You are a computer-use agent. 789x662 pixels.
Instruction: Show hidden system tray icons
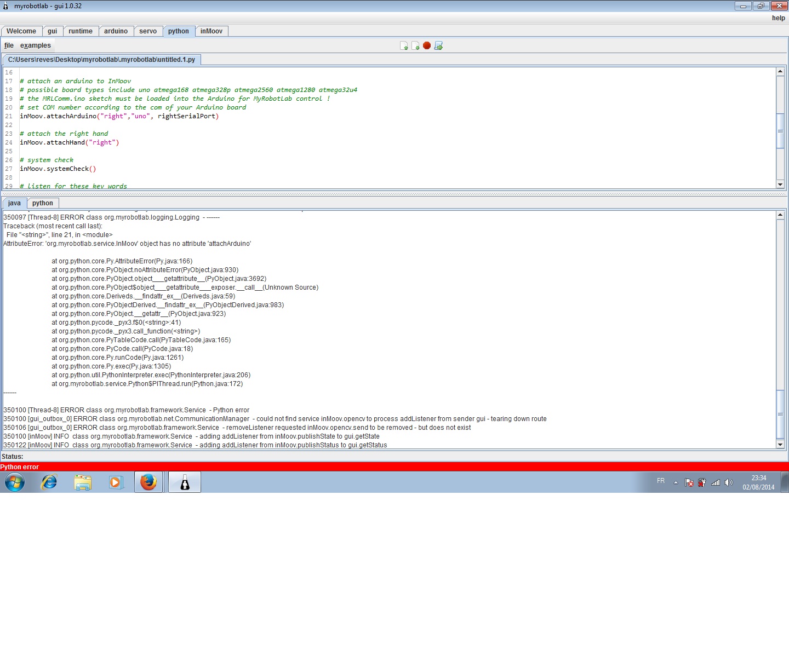click(x=676, y=482)
